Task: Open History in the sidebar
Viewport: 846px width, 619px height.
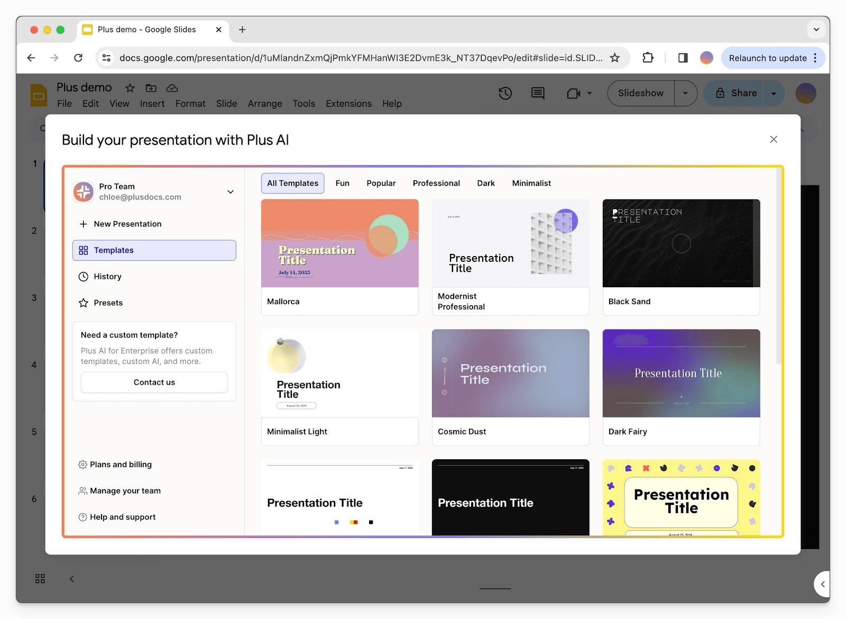Action: 107,276
